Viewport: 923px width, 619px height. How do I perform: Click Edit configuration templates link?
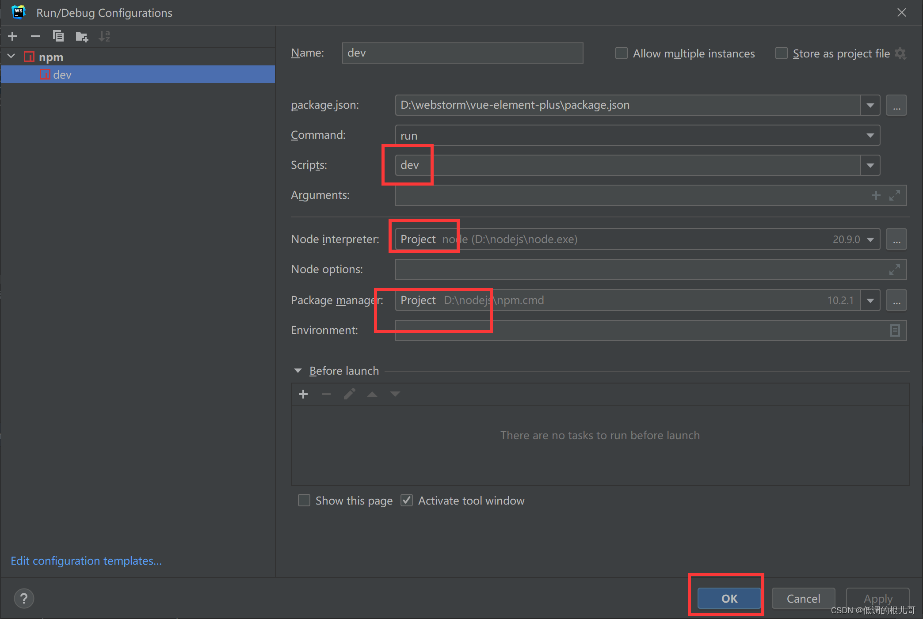click(86, 561)
